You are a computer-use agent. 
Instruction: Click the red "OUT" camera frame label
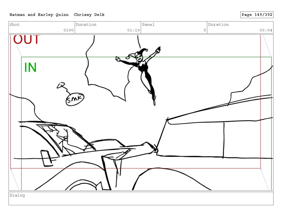(x=27, y=39)
